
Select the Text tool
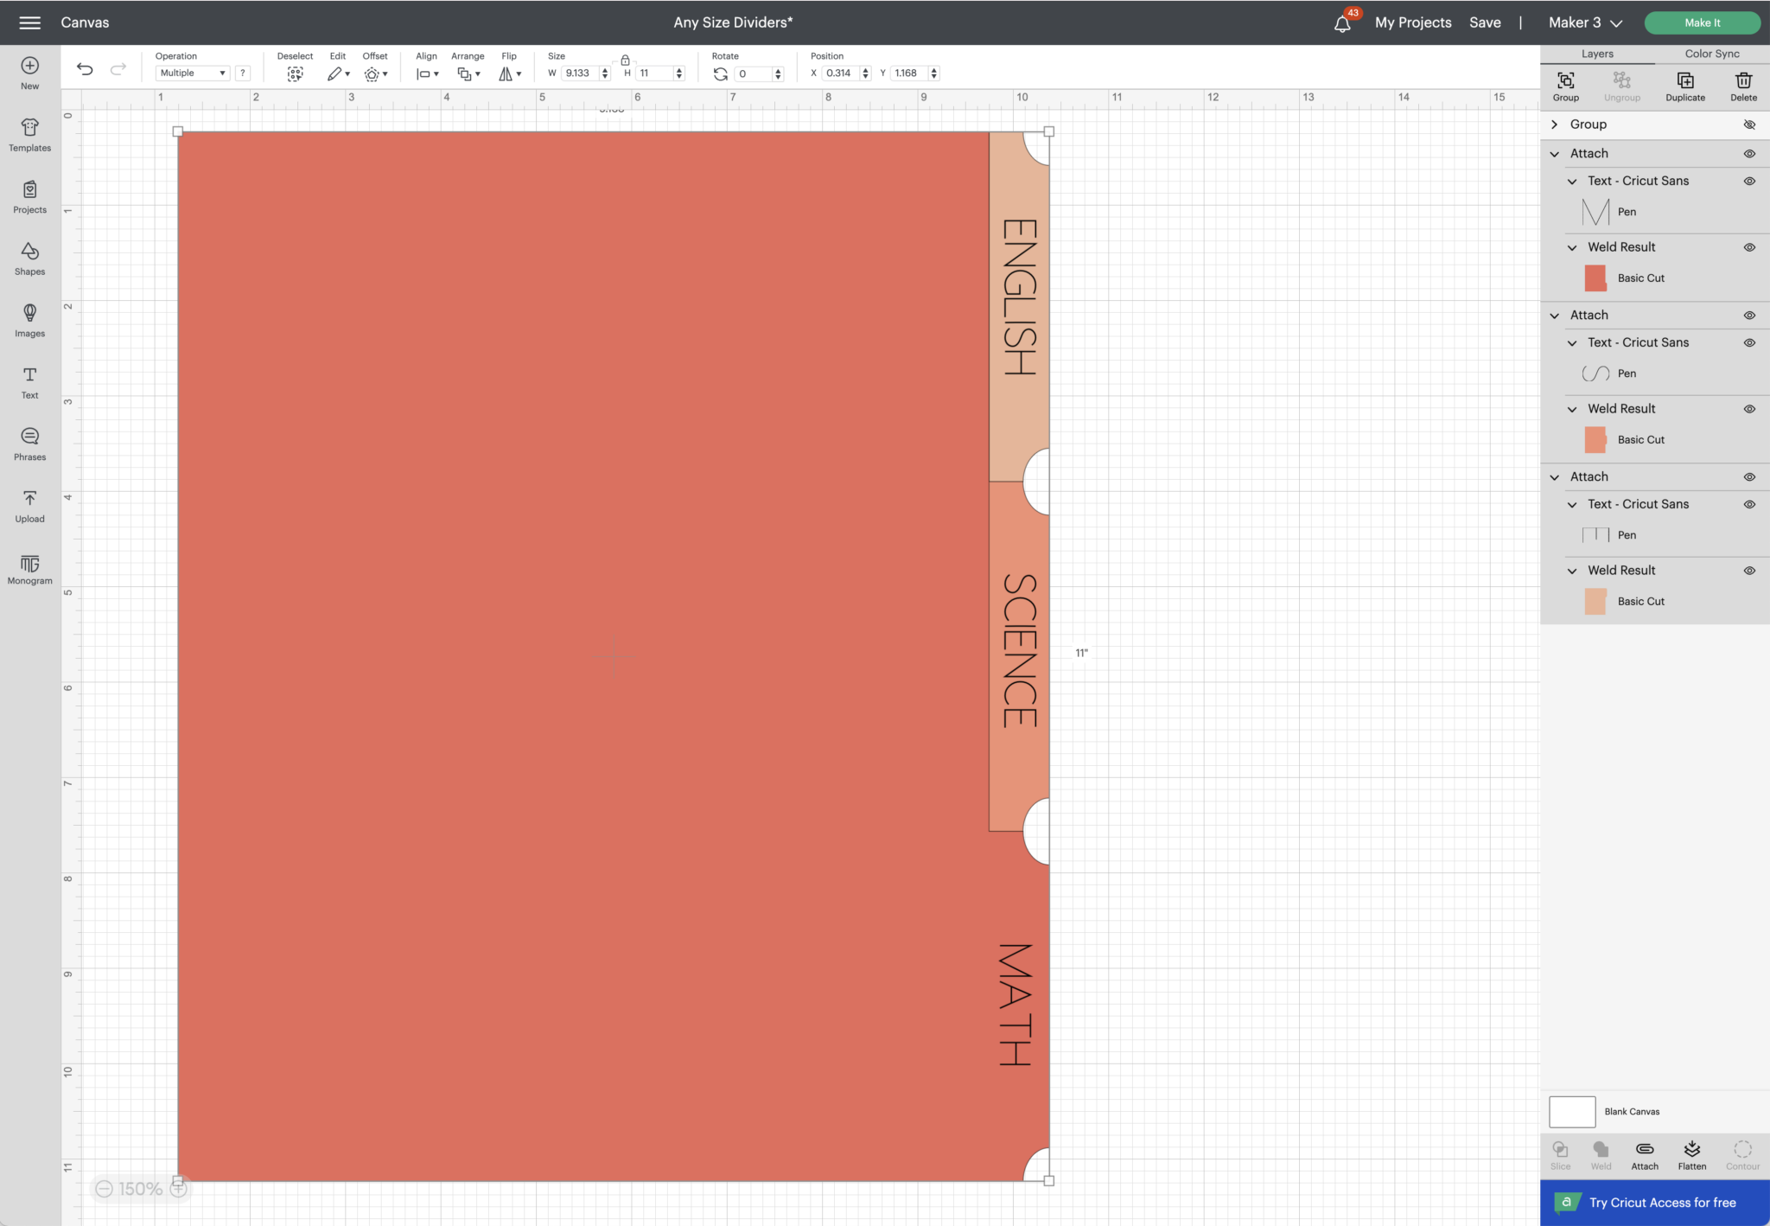[x=29, y=381]
